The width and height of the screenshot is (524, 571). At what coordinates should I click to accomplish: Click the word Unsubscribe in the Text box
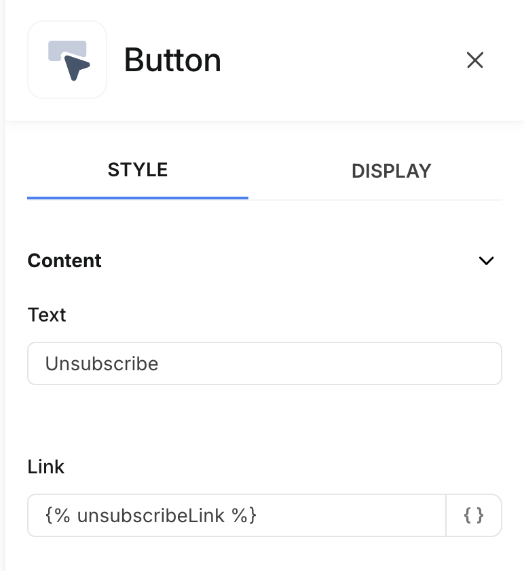tap(102, 363)
